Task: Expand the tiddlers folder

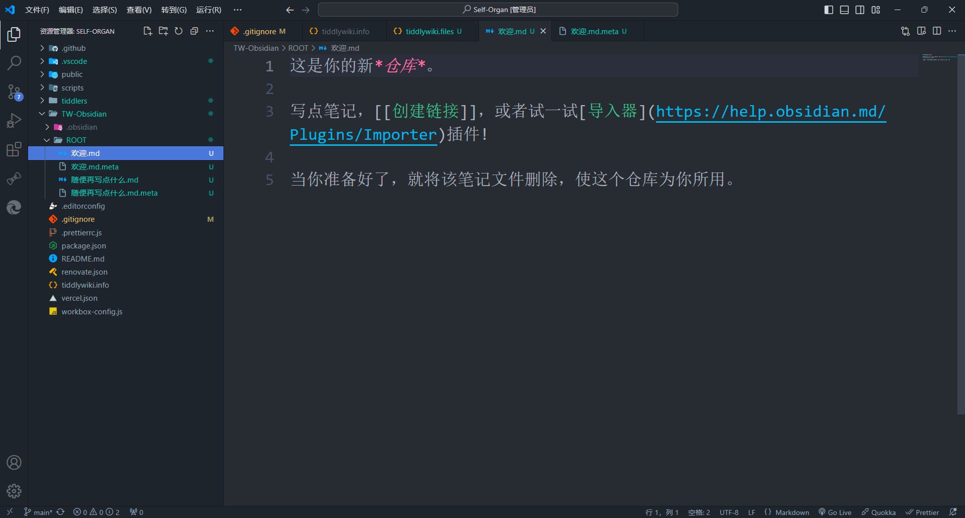Action: tap(74, 101)
